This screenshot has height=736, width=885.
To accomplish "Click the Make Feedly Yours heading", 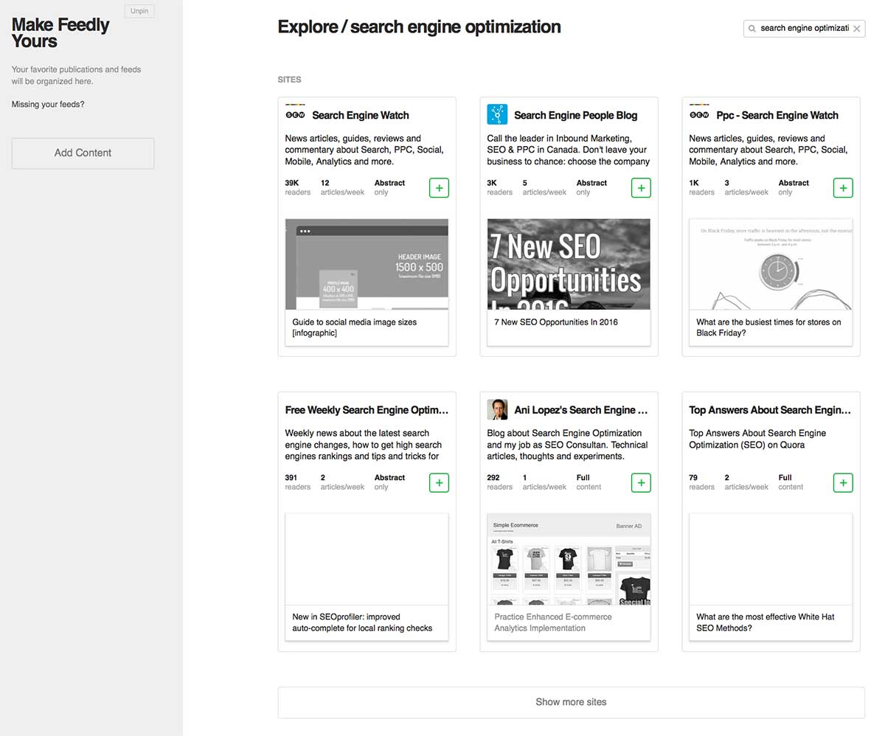I will pyautogui.click(x=60, y=33).
